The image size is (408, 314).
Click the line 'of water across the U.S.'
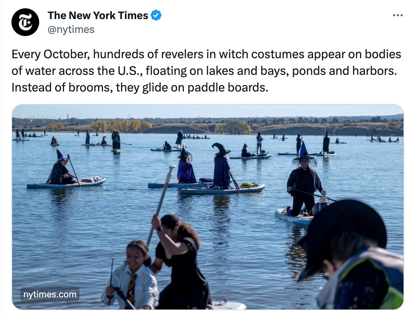(76, 71)
